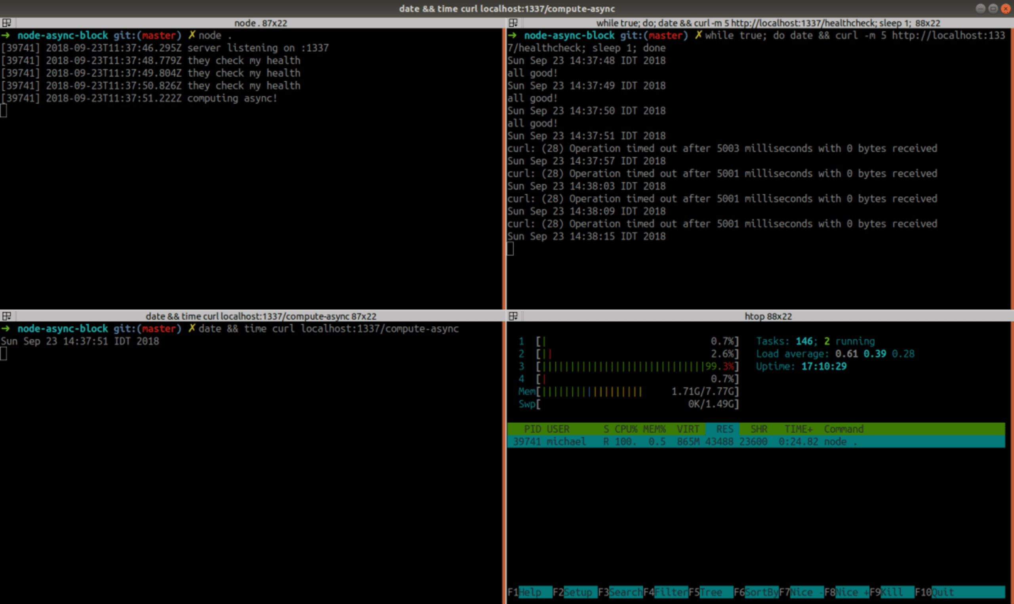Toggle htop F5 Tree view
1014x604 pixels.
[x=711, y=592]
